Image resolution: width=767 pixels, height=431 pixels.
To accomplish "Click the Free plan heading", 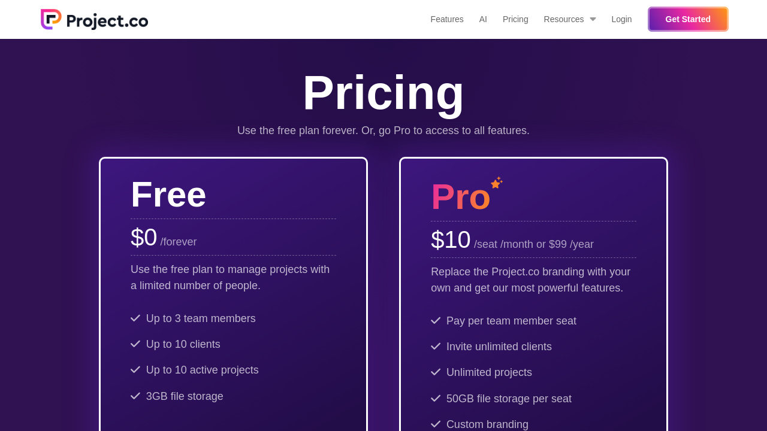I will [168, 195].
